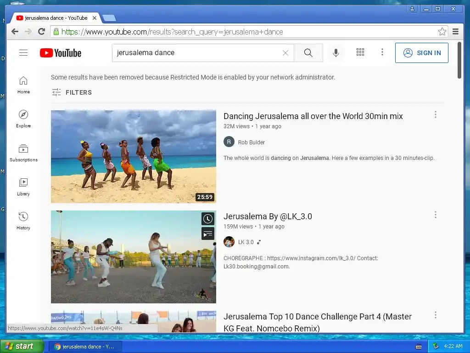Screen dimensions: 470x353
Task: Click the 159M views text
Action: pos(238,227)
